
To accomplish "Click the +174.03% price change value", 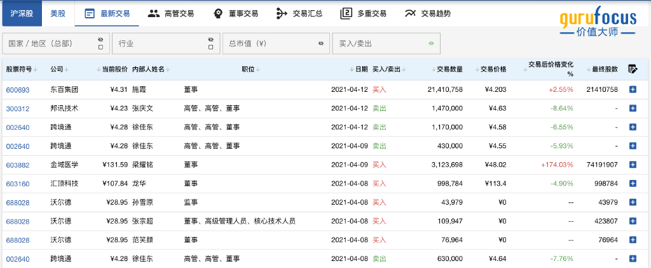I will (557, 165).
